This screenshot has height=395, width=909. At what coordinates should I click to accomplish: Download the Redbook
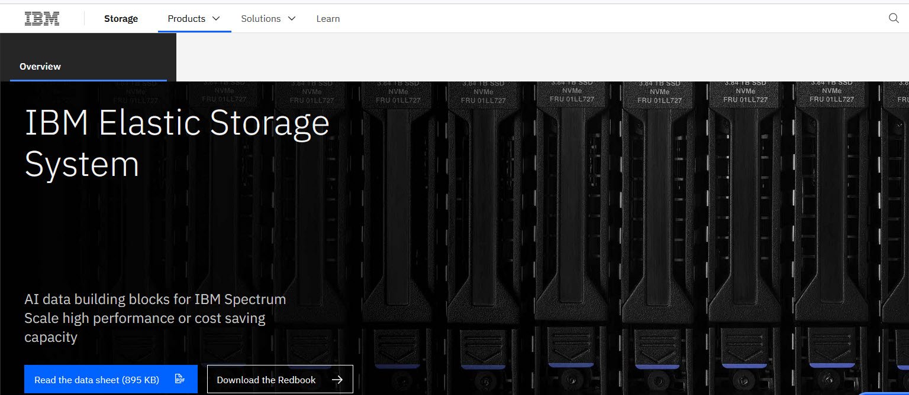click(x=280, y=379)
